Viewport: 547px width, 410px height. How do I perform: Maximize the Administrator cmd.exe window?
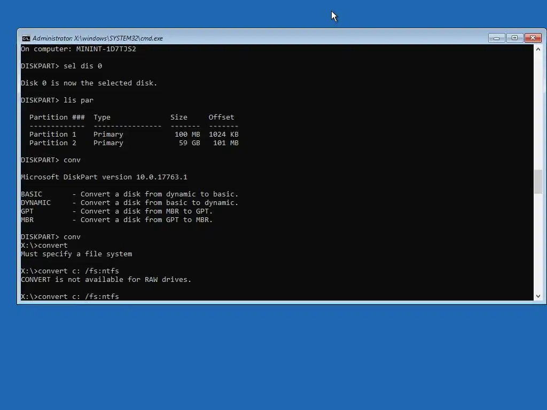point(514,38)
